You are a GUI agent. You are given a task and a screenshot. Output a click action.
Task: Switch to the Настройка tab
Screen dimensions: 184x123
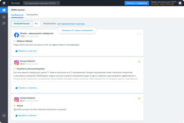pos(32,15)
